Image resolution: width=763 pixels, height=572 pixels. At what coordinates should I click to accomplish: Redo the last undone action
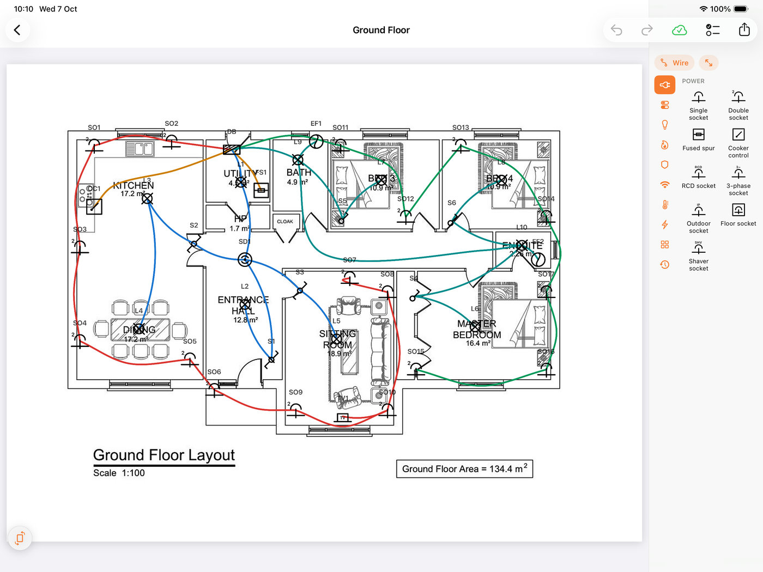coord(647,30)
